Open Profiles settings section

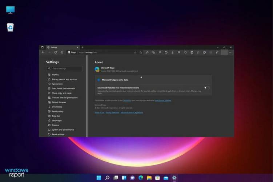point(55,75)
